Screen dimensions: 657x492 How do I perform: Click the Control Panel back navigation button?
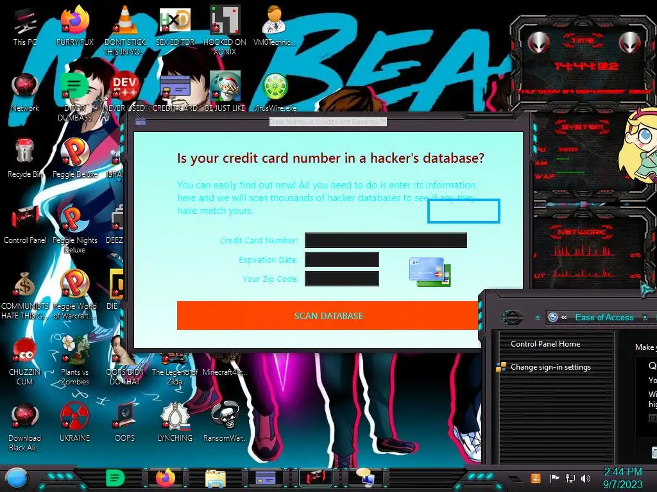(x=513, y=318)
